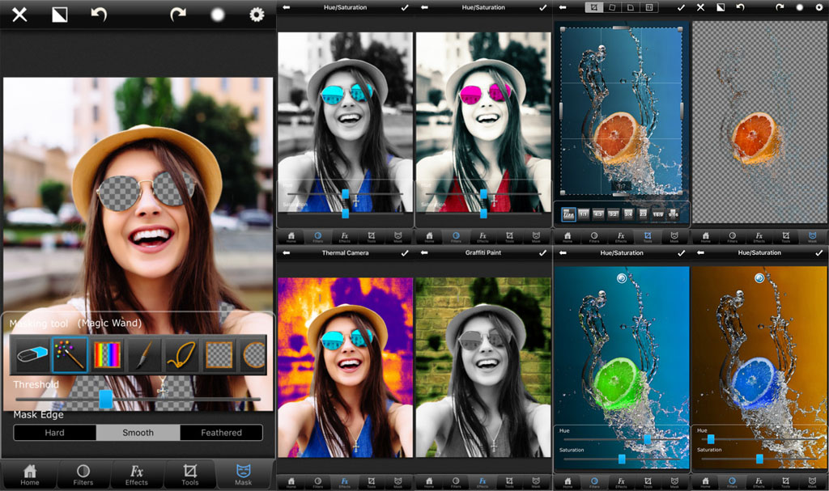Go back from the Graffiti Paint screen
Viewport: 829px width, 491px height.
click(424, 253)
